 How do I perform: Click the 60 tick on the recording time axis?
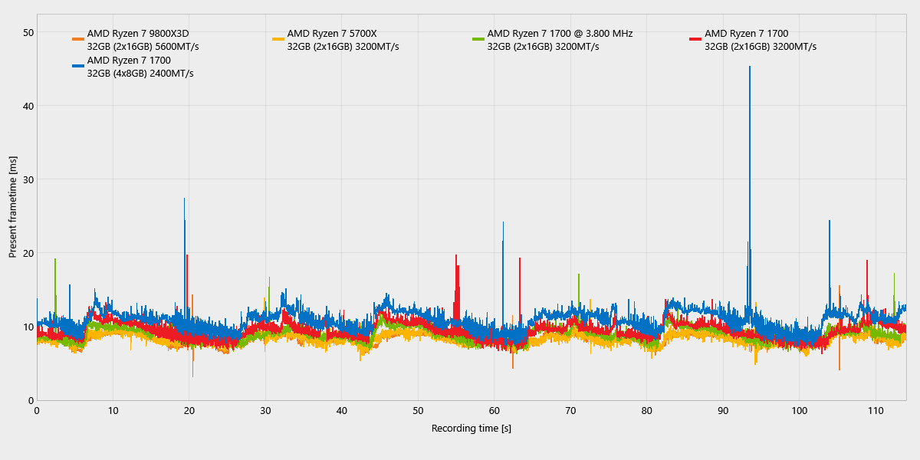[x=494, y=410]
